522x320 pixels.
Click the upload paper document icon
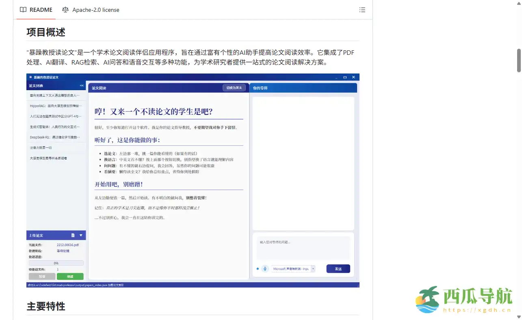(x=73, y=235)
